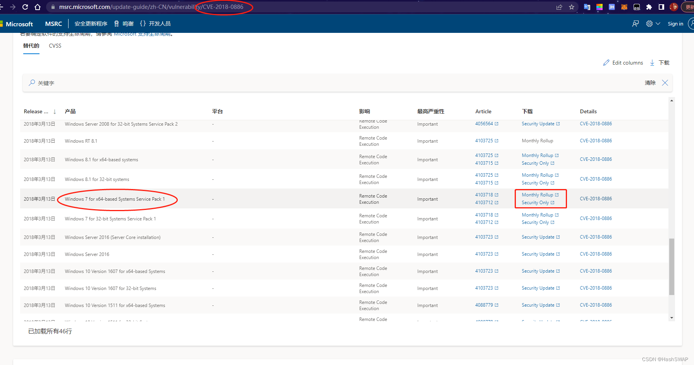Click the pencil icon for Edit columns
This screenshot has width=694, height=365.
[x=606, y=63]
